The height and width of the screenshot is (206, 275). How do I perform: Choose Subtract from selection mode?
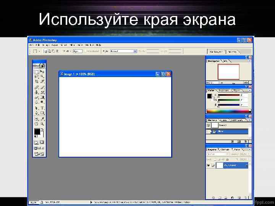(x=53, y=51)
